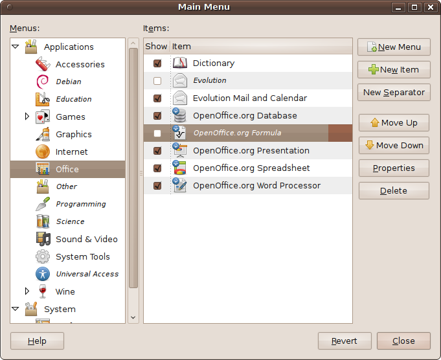Collapse the Applications tree arrow

tap(16, 47)
